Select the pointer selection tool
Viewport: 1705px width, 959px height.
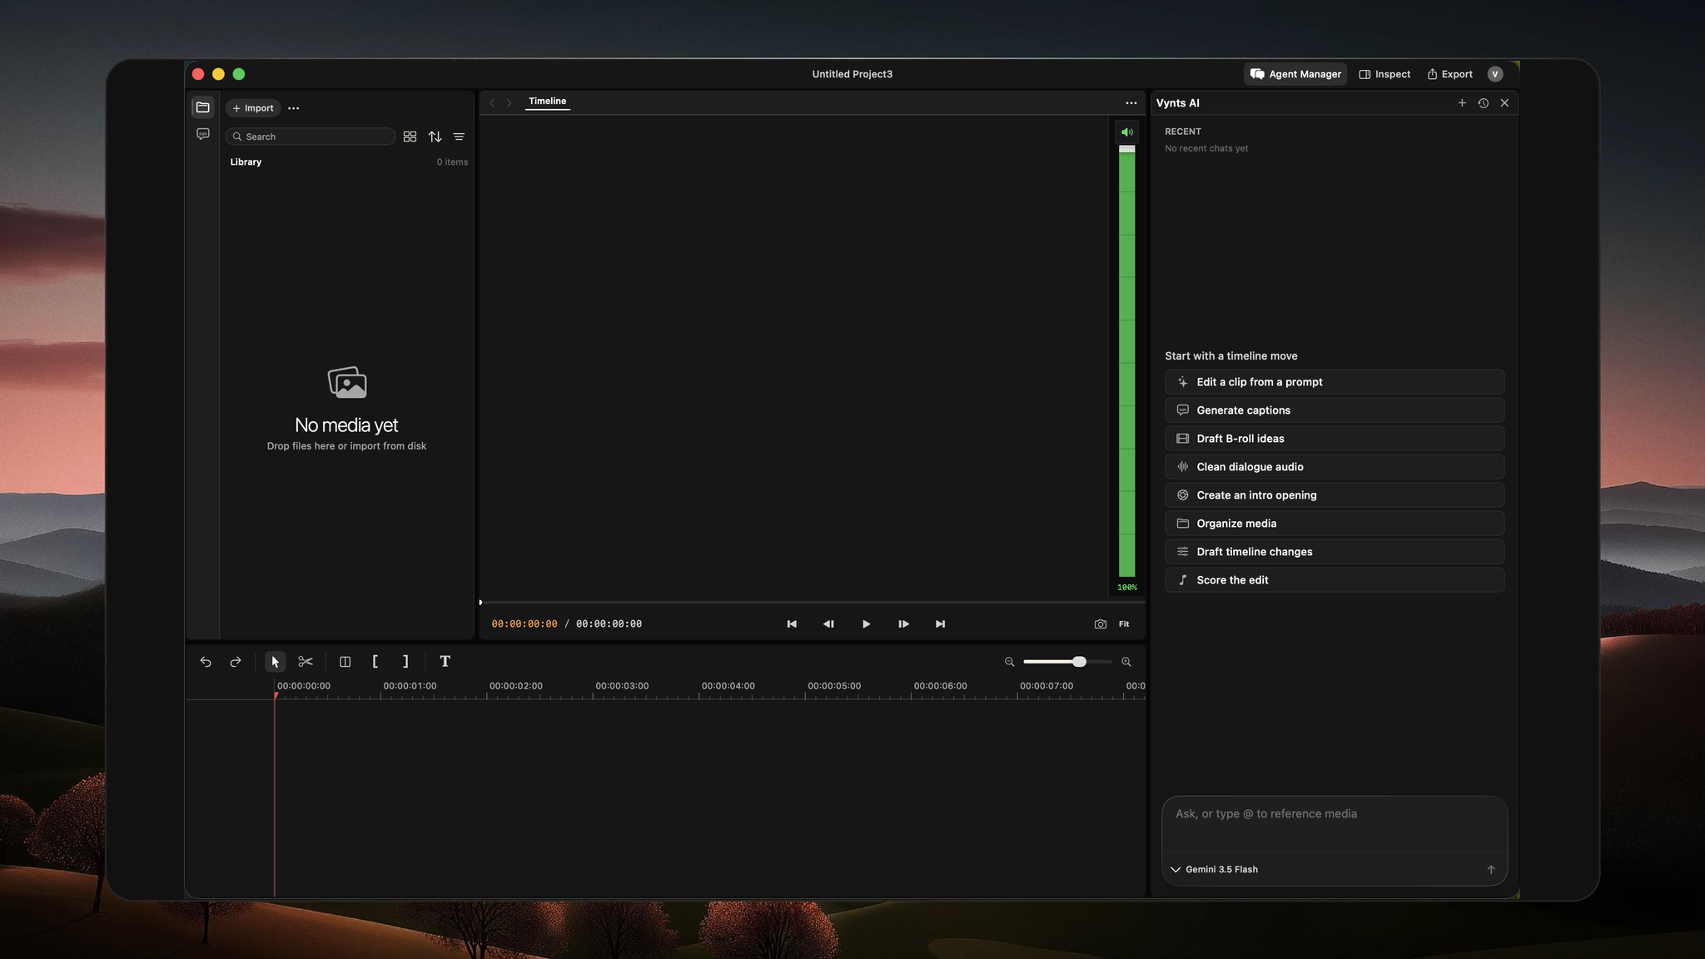[x=276, y=662]
